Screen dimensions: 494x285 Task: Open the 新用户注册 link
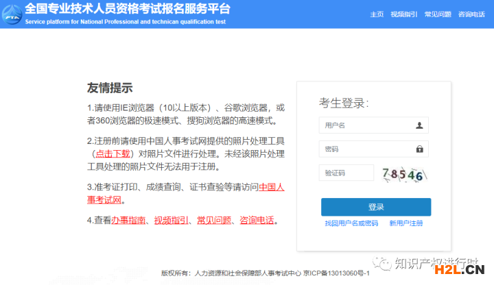(x=405, y=223)
